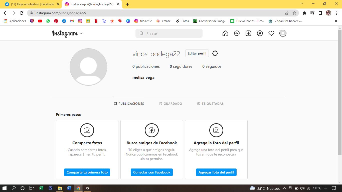
Task: Open the red star bookmark
Action: [x=112, y=21]
